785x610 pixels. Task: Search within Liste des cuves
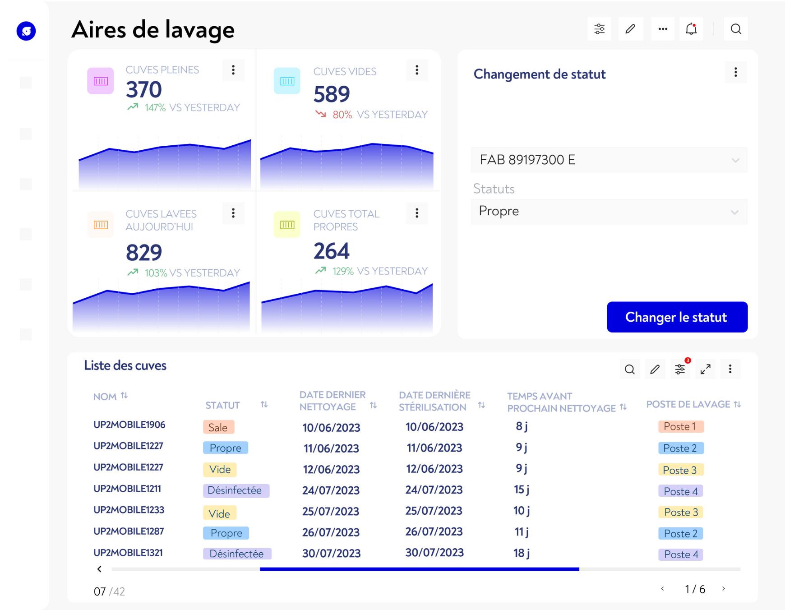click(629, 370)
